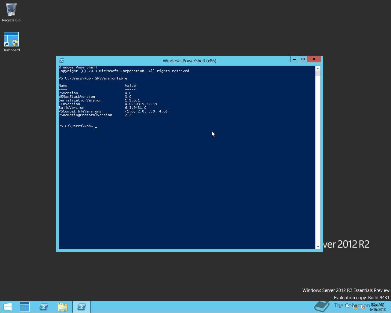
Task: Click the console scrollbar up arrow
Action: coord(318,68)
